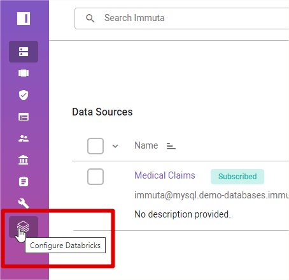This screenshot has height=280, width=289.
Task: Click the Configure Databricks stacked-layers icon
Action: point(24,227)
